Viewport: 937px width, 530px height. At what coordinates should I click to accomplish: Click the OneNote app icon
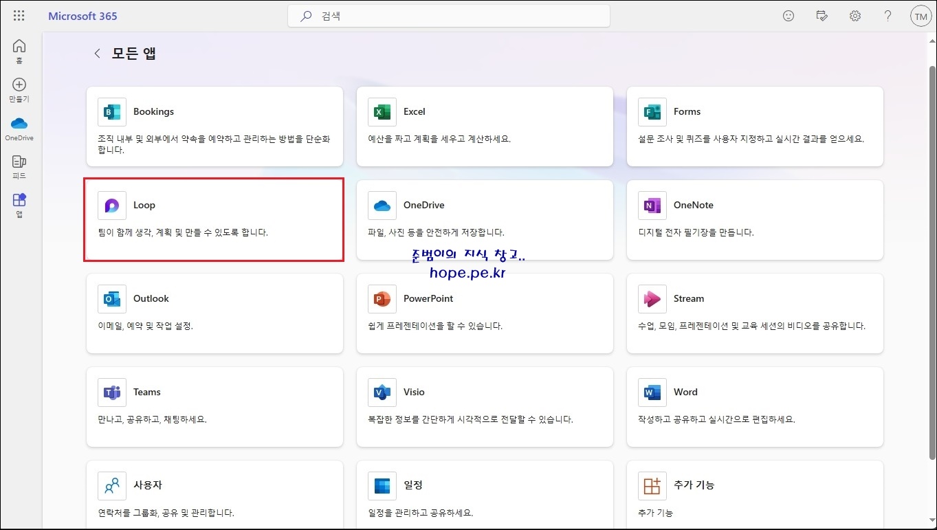pyautogui.click(x=652, y=206)
